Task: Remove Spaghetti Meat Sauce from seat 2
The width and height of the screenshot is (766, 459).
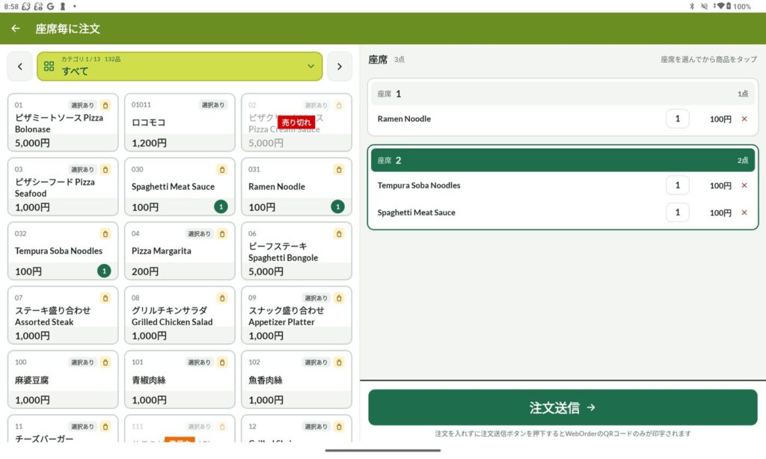Action: [744, 212]
